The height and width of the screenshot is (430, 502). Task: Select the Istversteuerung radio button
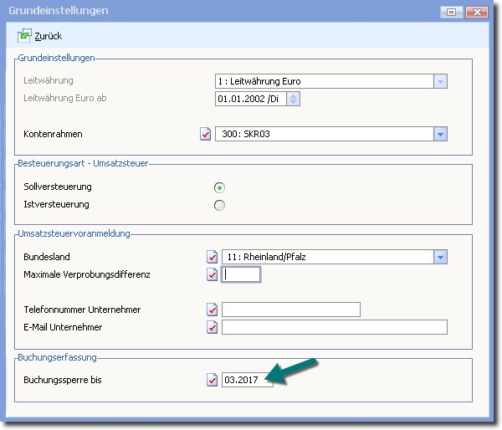(x=220, y=205)
